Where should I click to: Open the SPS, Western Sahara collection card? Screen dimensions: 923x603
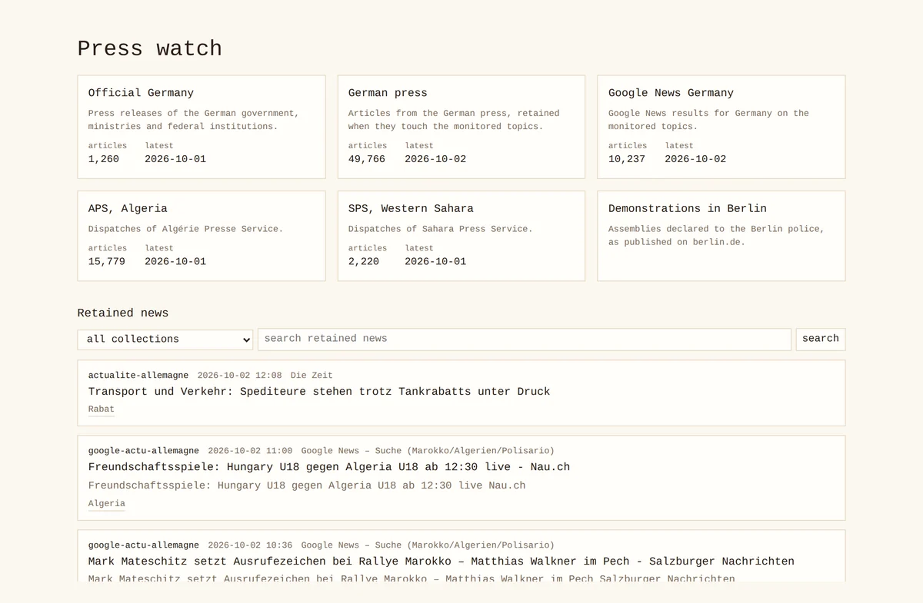pos(461,236)
